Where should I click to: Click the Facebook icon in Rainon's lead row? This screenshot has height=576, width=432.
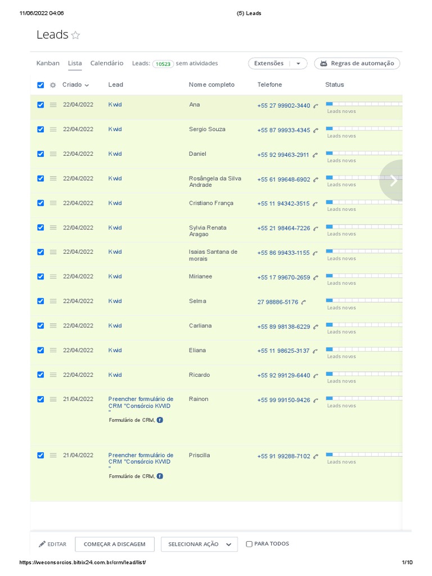point(160,420)
